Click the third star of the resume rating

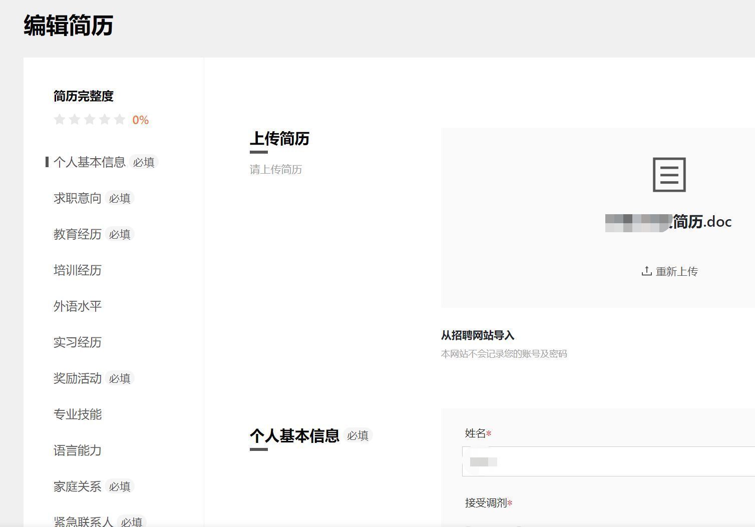point(90,120)
